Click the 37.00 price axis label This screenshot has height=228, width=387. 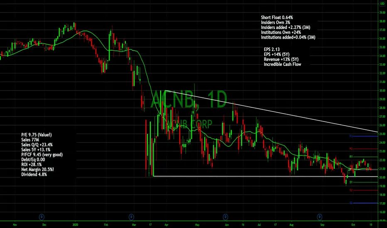pyautogui.click(x=382, y=30)
